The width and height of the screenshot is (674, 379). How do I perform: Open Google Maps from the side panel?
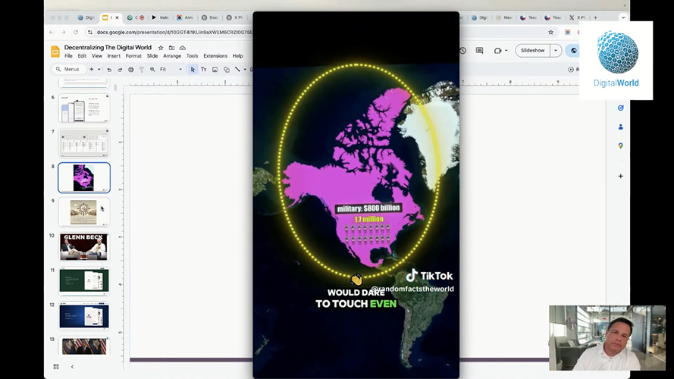(620, 146)
